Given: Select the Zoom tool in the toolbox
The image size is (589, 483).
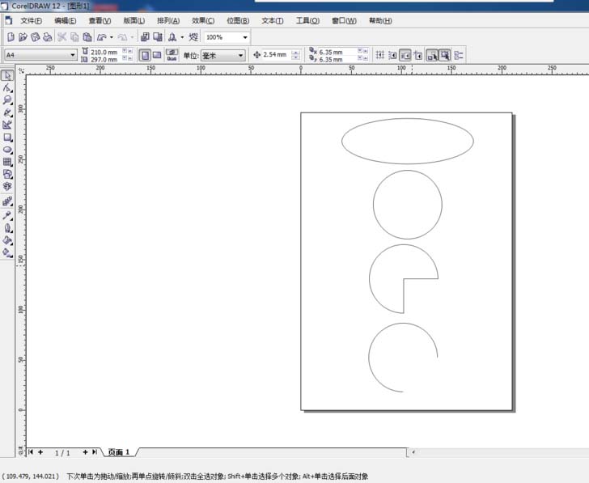Looking at the screenshot, I should pos(7,100).
